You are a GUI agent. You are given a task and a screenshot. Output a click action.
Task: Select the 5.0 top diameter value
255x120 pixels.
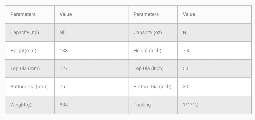pyautogui.click(x=186, y=69)
